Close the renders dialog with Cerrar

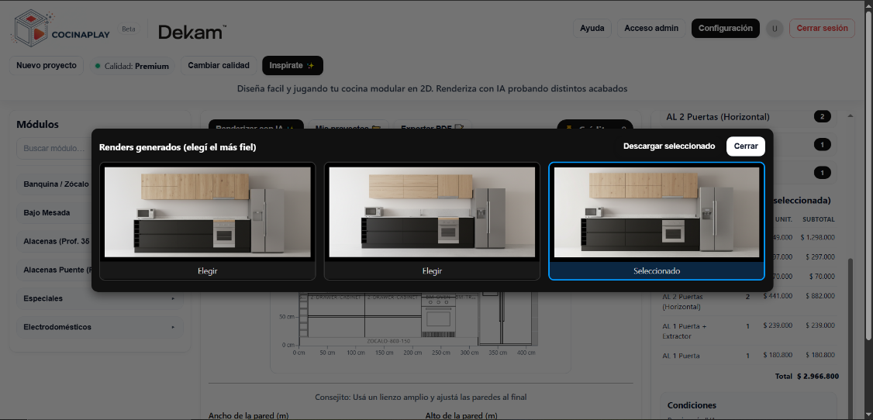pyautogui.click(x=745, y=146)
